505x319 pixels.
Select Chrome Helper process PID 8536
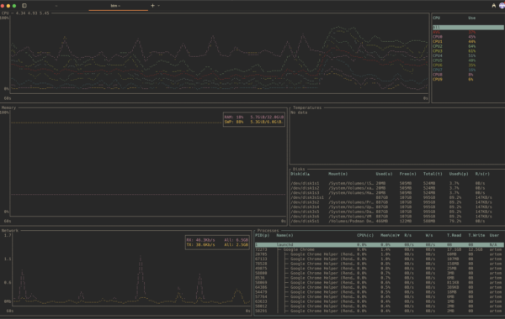(x=380, y=278)
